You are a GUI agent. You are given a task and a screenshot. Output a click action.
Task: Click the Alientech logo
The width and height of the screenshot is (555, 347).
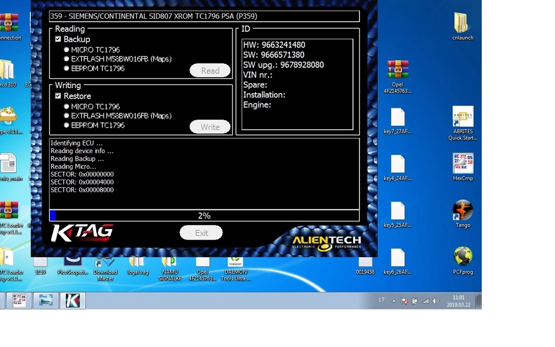click(x=326, y=243)
